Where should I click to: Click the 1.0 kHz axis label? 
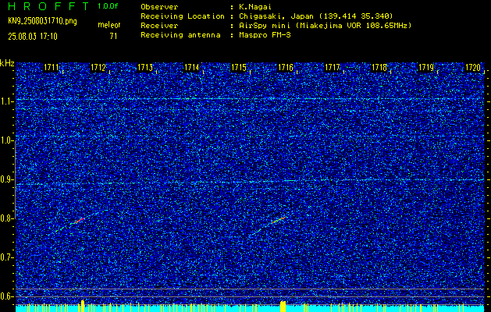point(6,141)
